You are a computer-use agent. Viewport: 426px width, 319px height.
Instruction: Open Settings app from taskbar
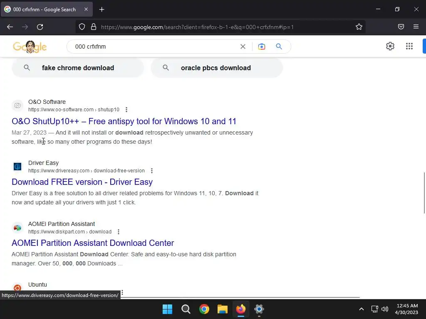(259, 309)
